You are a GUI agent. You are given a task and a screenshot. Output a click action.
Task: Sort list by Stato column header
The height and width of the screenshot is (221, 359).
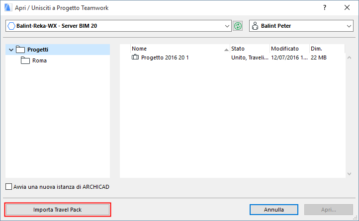[249, 49]
